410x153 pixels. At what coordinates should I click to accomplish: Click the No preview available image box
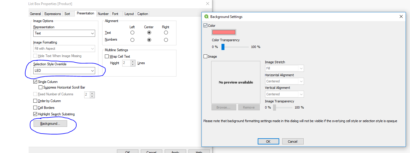click(236, 82)
